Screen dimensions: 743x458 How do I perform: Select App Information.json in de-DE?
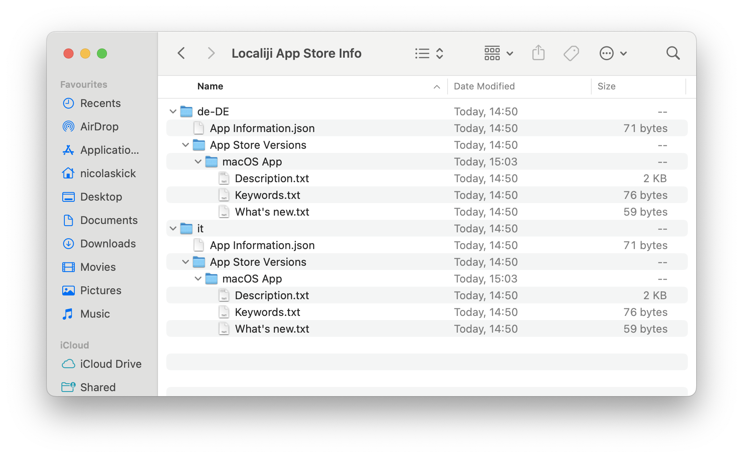(427, 128)
